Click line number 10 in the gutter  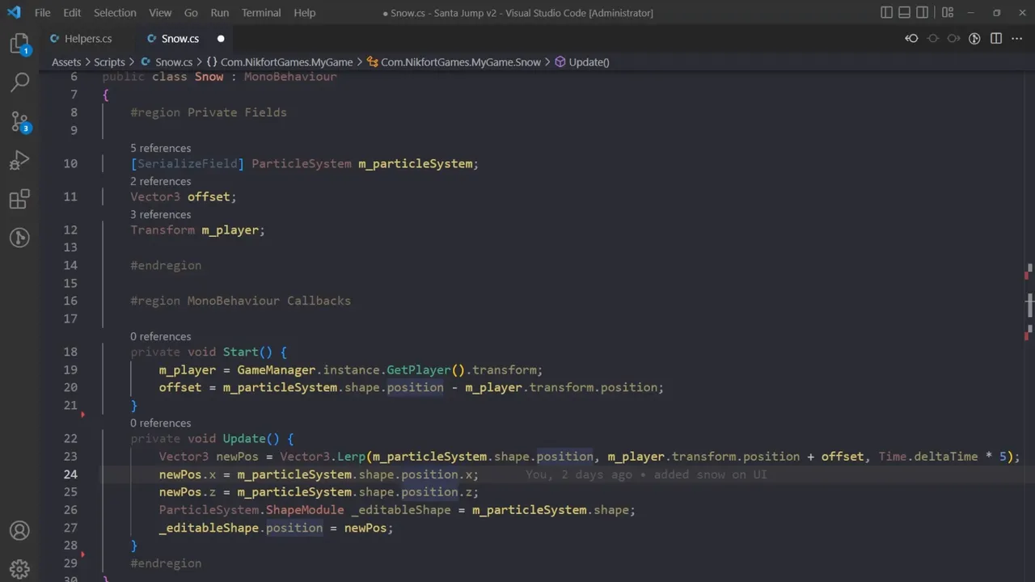70,163
